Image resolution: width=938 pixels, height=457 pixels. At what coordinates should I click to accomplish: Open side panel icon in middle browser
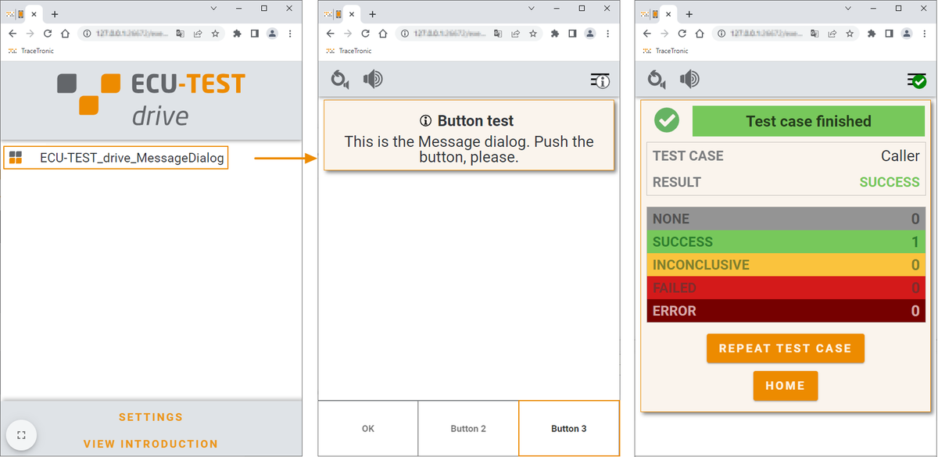tap(572, 34)
